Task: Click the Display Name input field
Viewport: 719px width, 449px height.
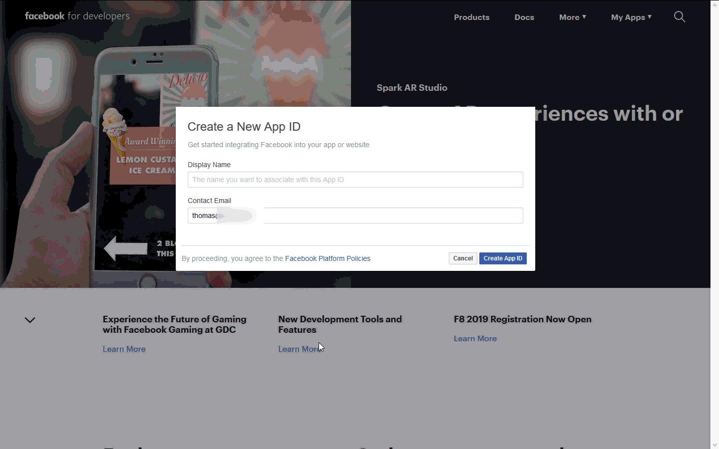Action: coord(356,180)
